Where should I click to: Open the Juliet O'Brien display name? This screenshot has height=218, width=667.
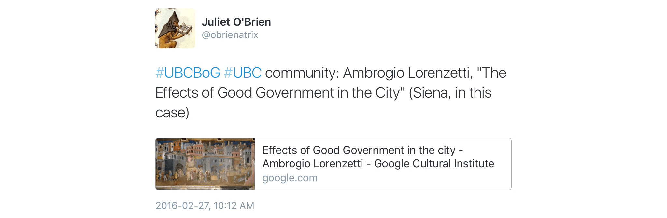point(236,22)
